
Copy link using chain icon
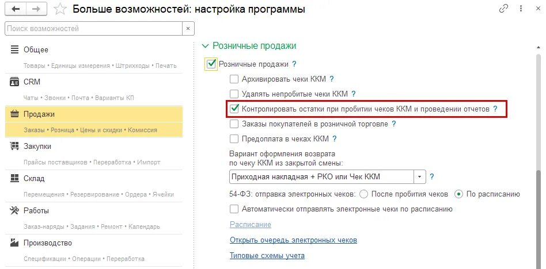pos(503,9)
